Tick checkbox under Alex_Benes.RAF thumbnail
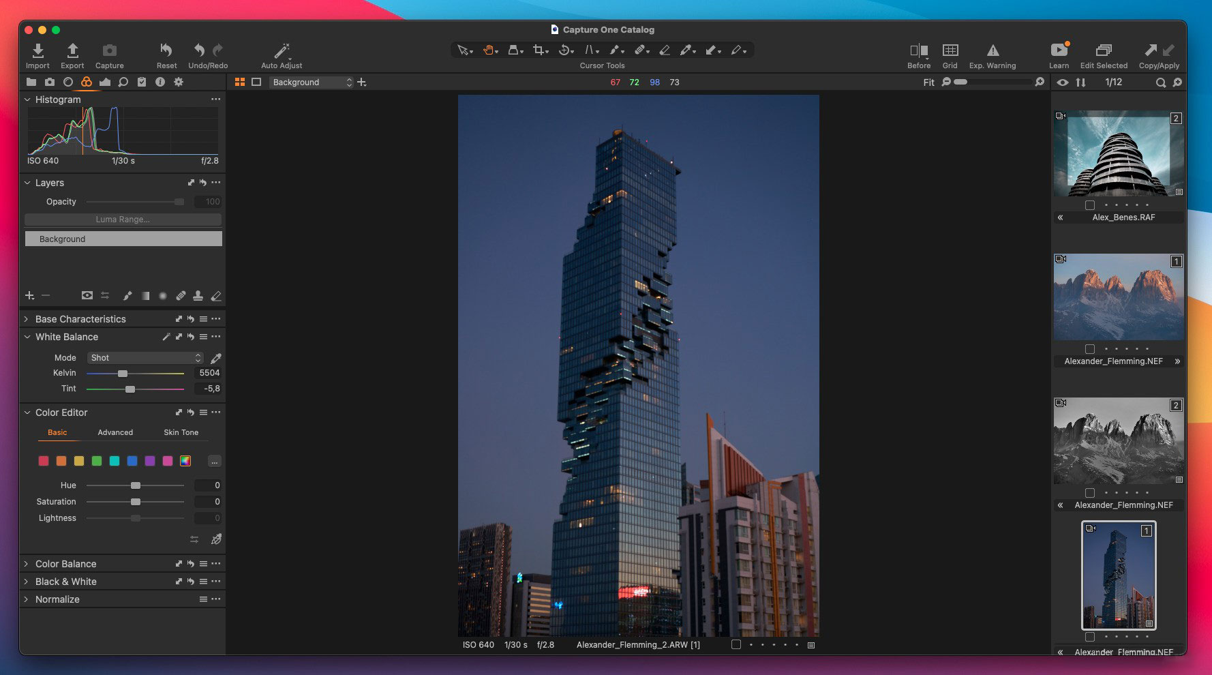This screenshot has height=675, width=1212. [x=1090, y=205]
